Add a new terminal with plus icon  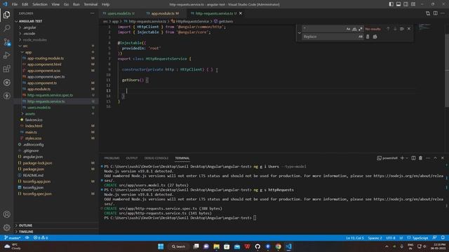[x=402, y=158]
